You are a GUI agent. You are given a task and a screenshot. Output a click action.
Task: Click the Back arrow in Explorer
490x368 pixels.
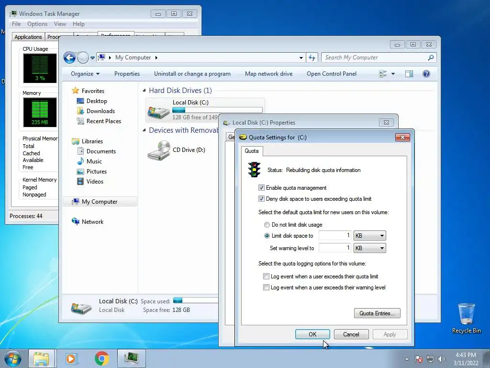click(x=69, y=57)
